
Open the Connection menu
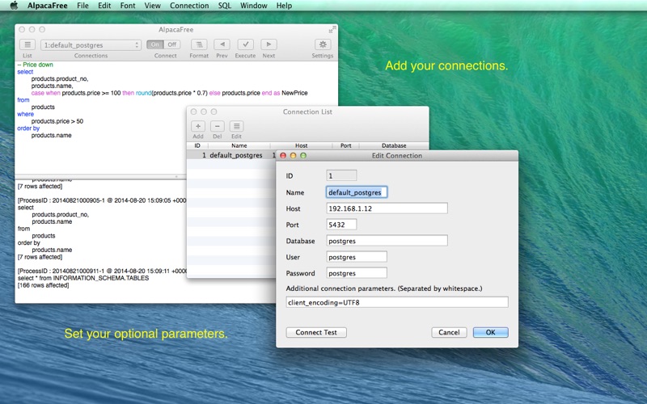pos(189,6)
